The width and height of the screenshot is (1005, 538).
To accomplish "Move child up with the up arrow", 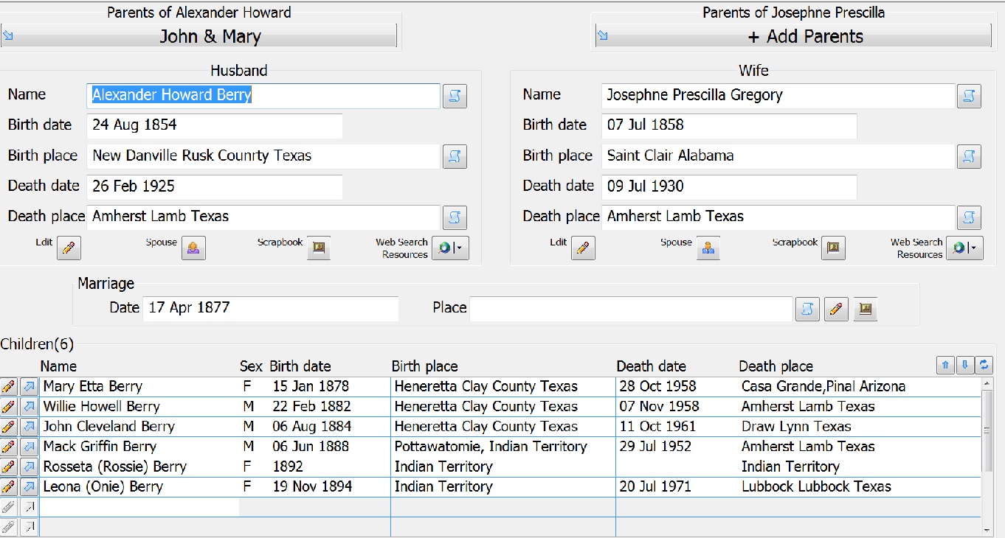I will point(945,365).
